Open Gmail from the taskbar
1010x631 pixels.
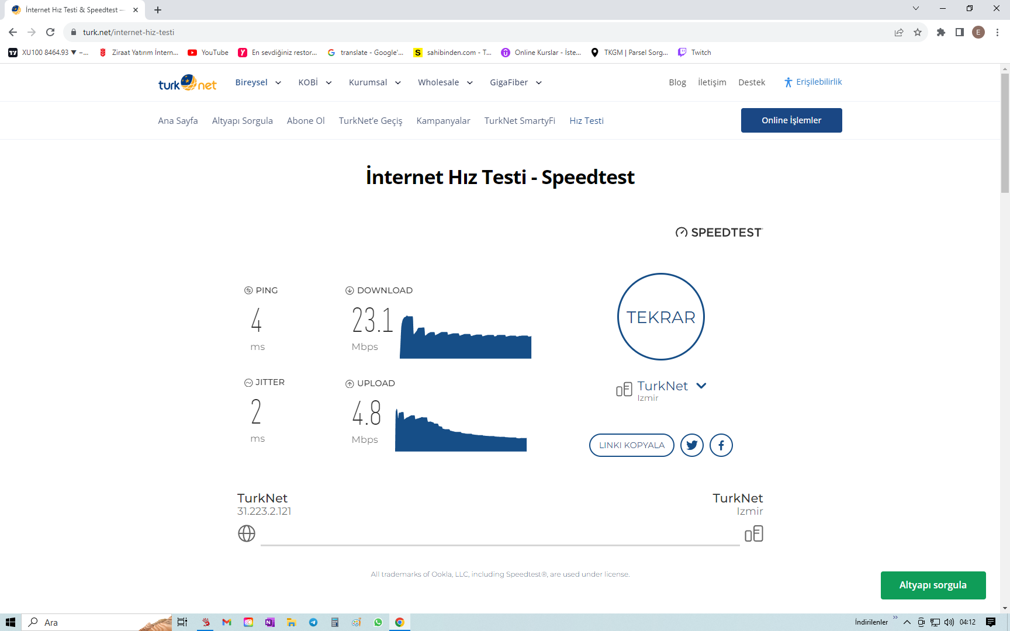click(x=227, y=622)
